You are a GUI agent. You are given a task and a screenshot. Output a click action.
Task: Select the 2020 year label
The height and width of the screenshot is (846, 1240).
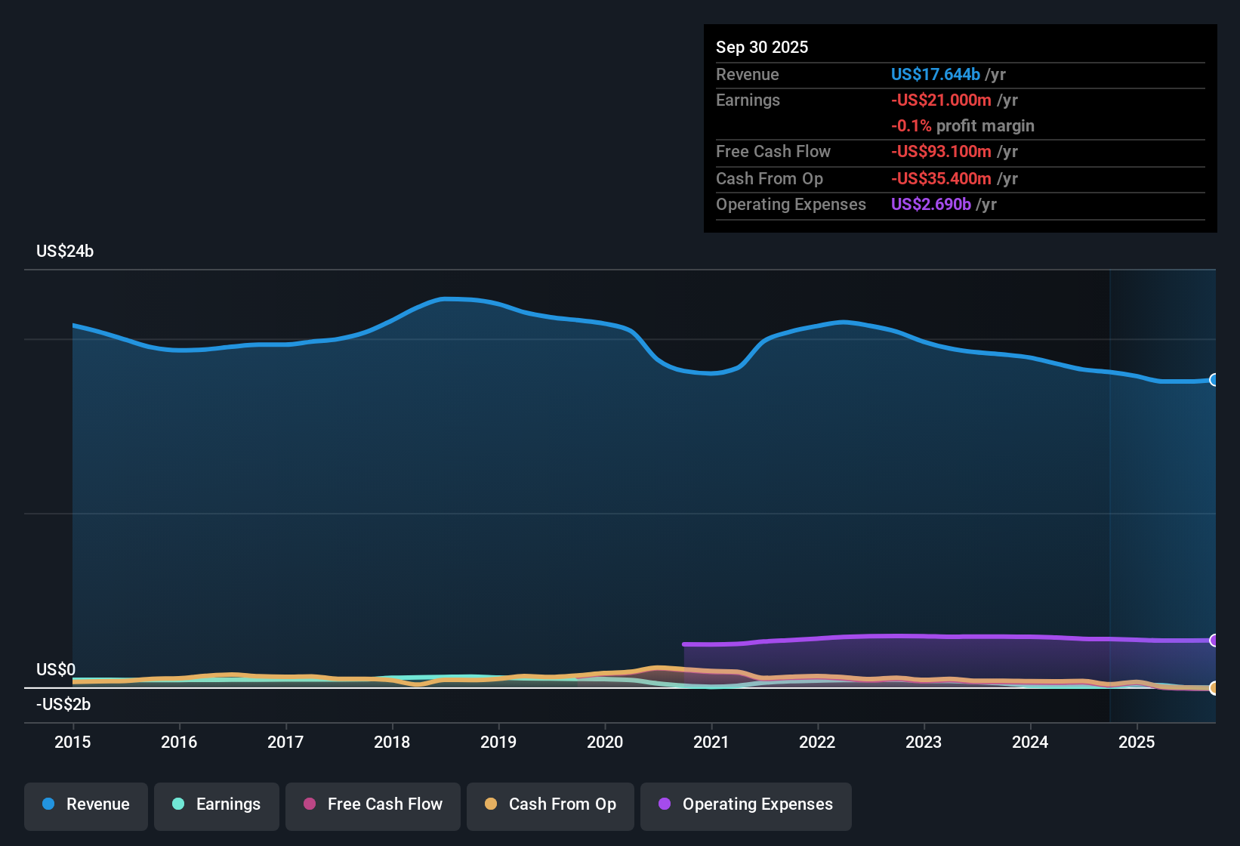[x=605, y=743]
